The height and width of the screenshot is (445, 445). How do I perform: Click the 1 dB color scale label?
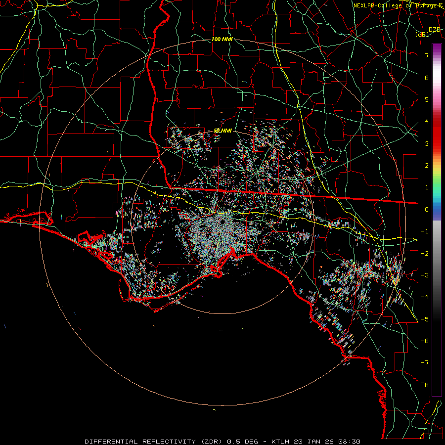(427, 187)
